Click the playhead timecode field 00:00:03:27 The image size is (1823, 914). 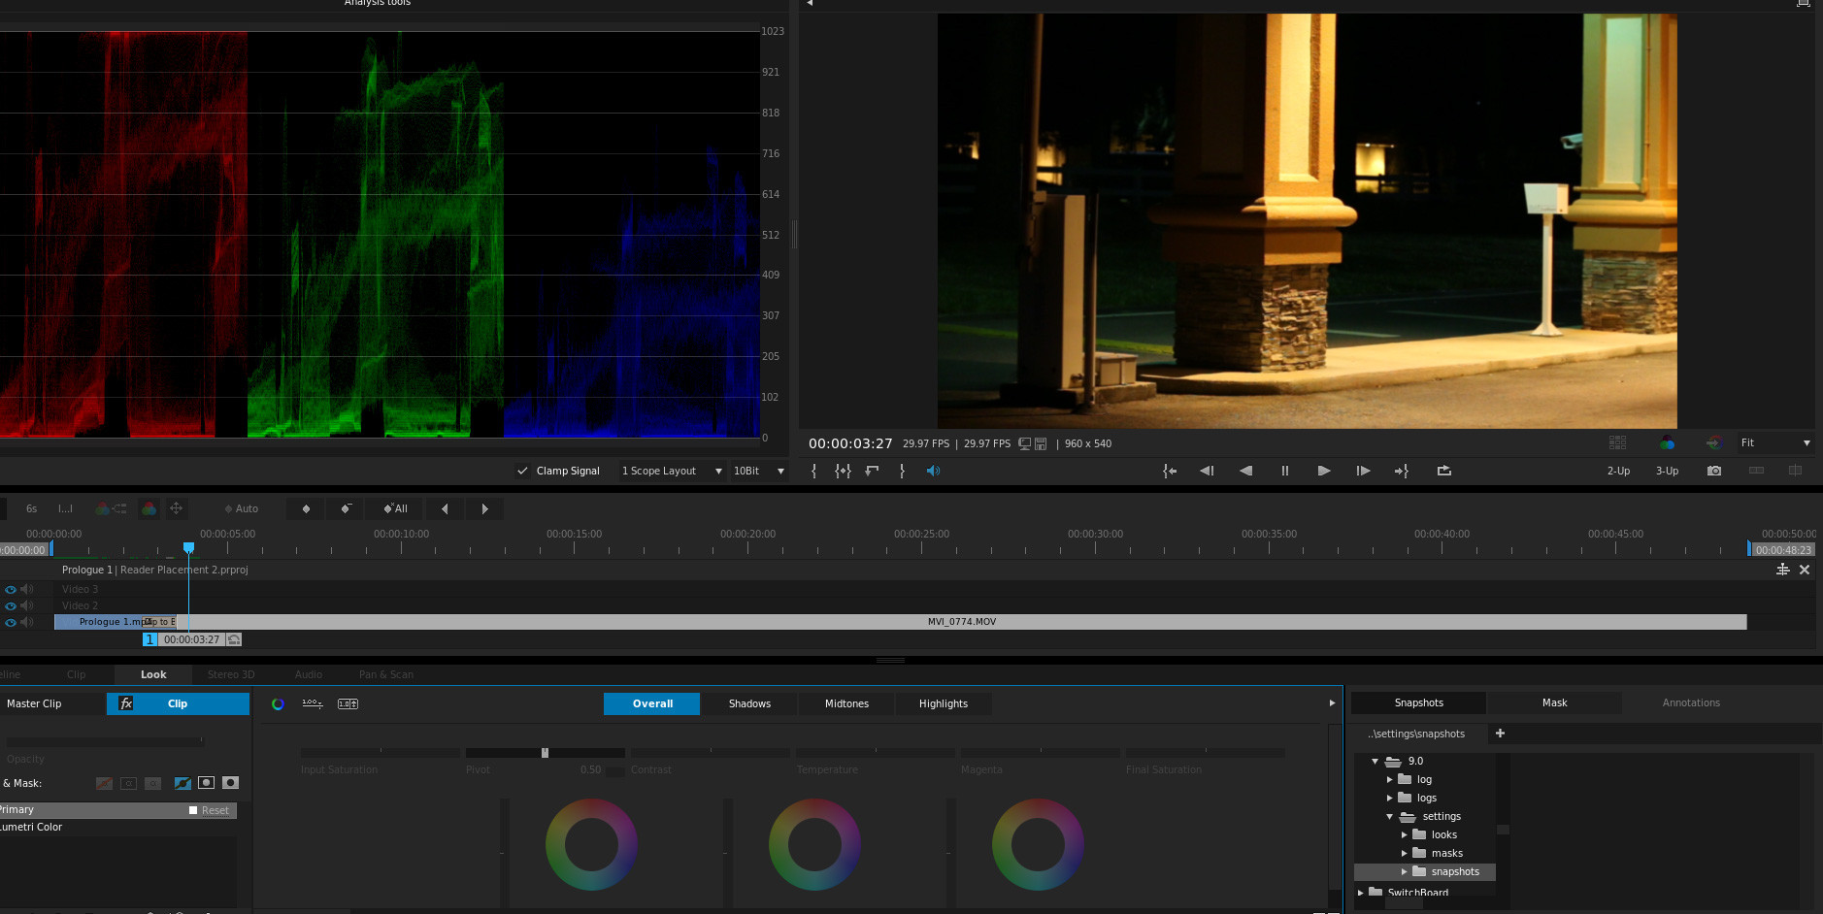pyautogui.click(x=191, y=639)
